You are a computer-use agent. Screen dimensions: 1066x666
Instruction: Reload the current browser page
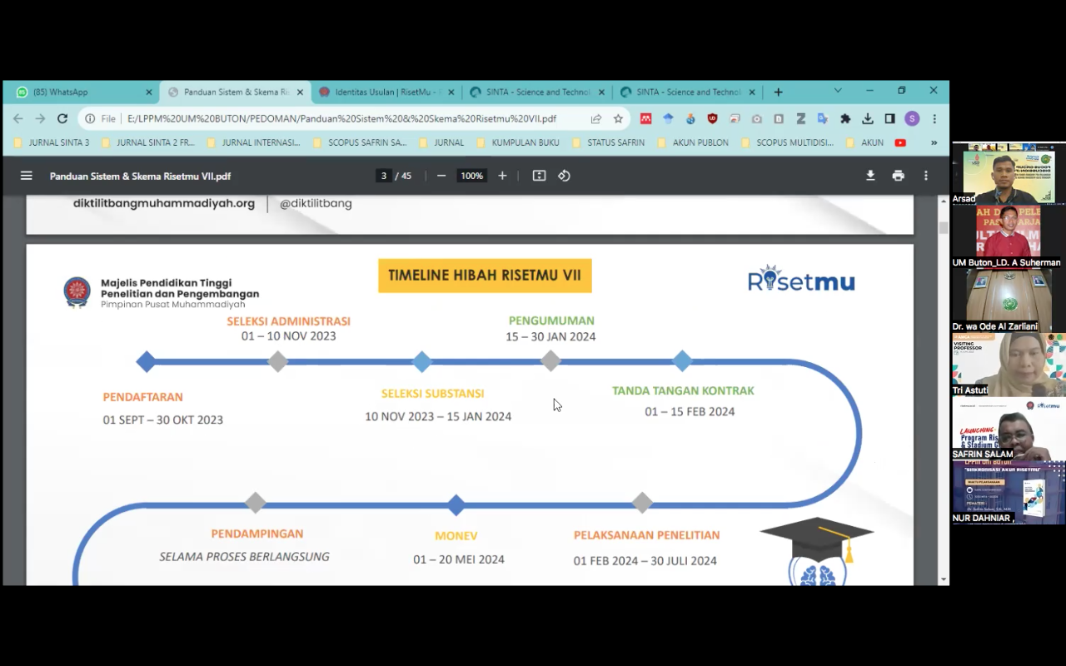click(x=62, y=119)
